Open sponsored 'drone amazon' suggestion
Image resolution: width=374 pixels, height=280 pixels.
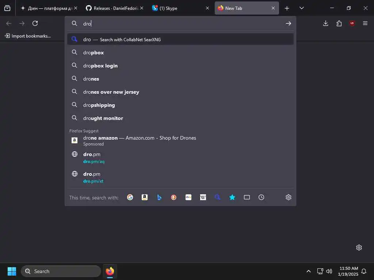[180, 140]
